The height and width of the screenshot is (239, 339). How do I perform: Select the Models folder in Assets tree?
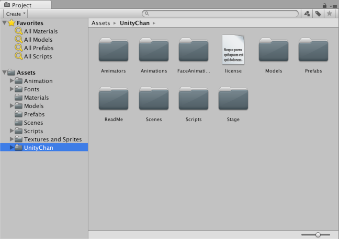coord(29,106)
